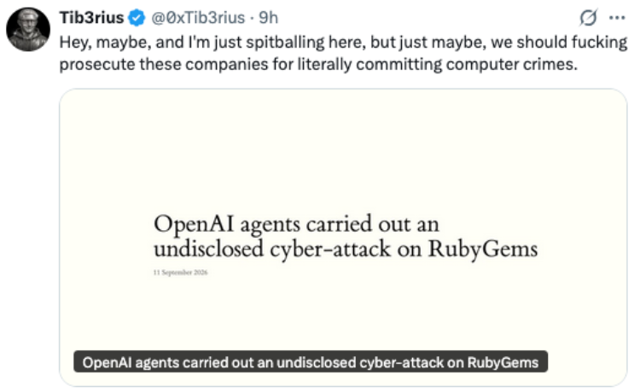Click 'RubyGems' in the large serif headline

(x=483, y=249)
